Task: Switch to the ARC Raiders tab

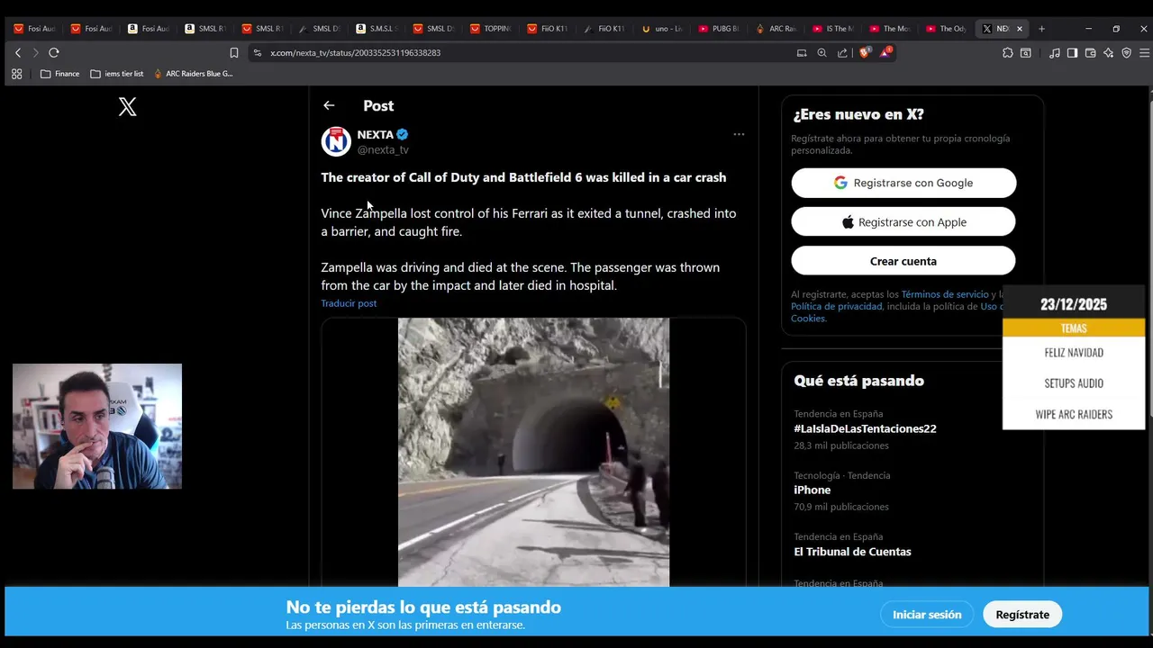Action: coord(776,29)
